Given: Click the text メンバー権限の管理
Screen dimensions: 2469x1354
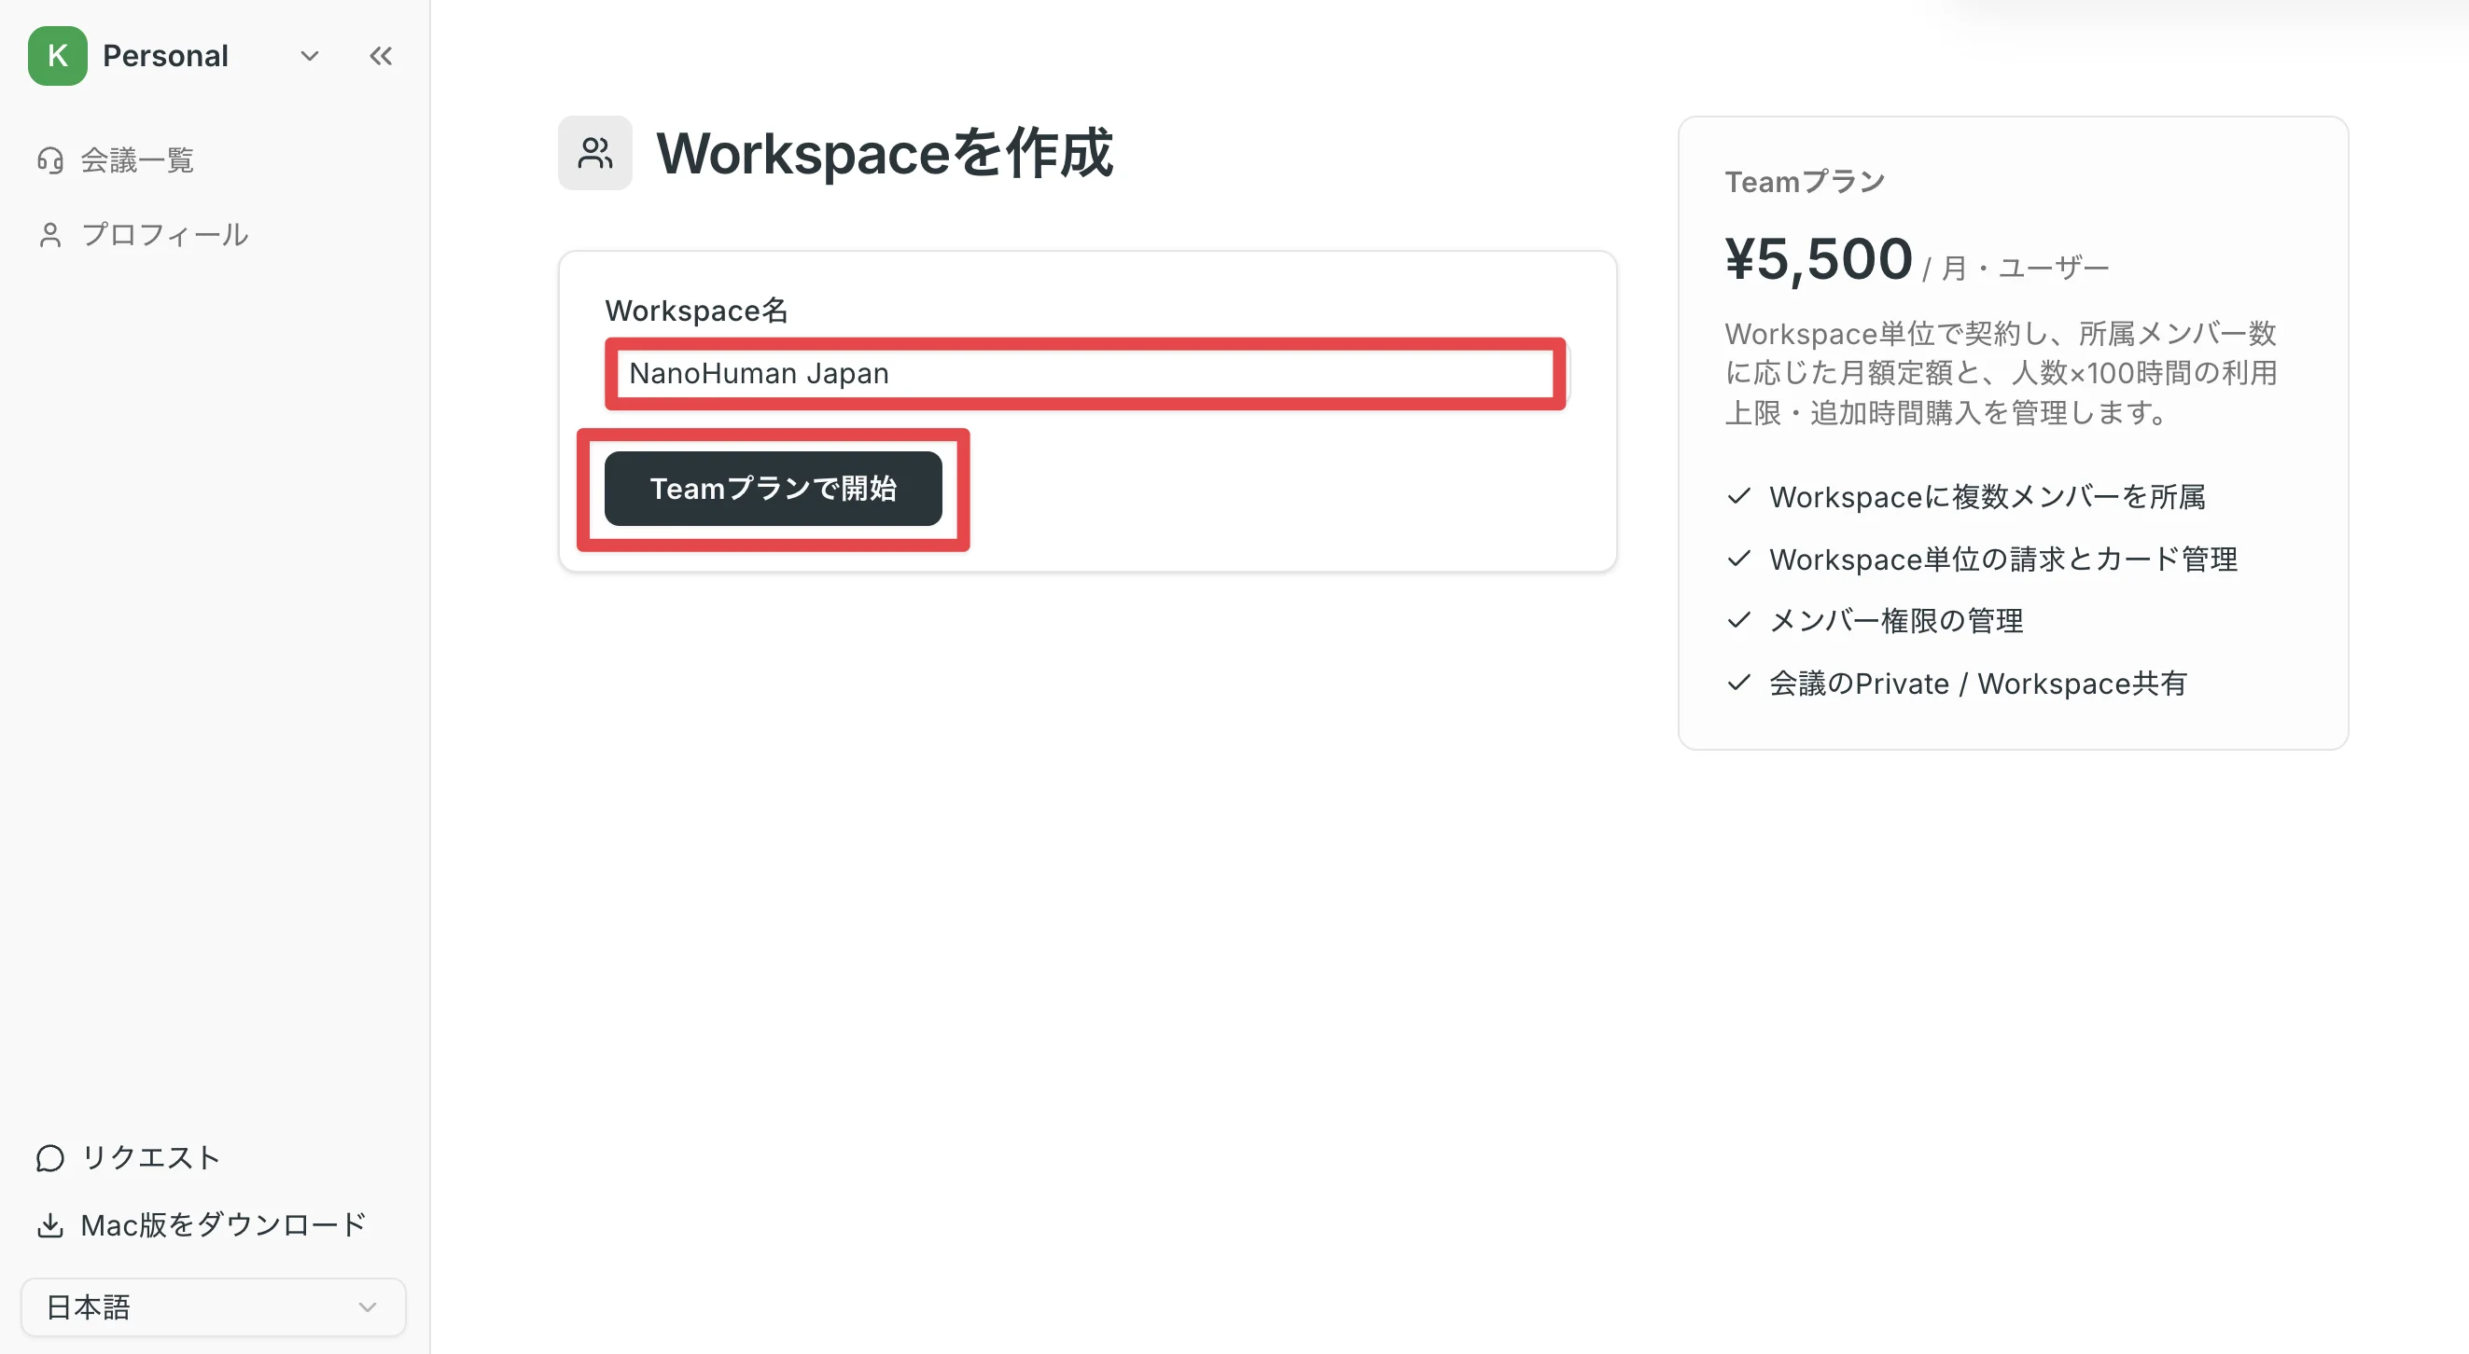Looking at the screenshot, I should click(1896, 621).
